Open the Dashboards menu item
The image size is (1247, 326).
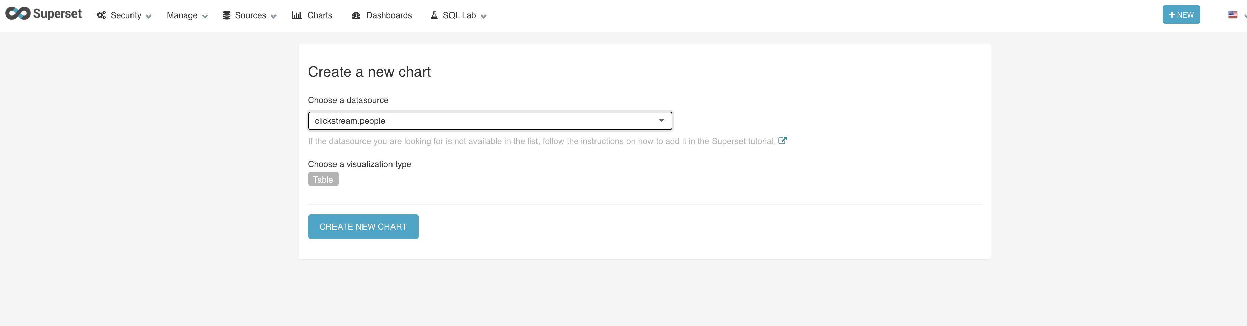coord(389,15)
